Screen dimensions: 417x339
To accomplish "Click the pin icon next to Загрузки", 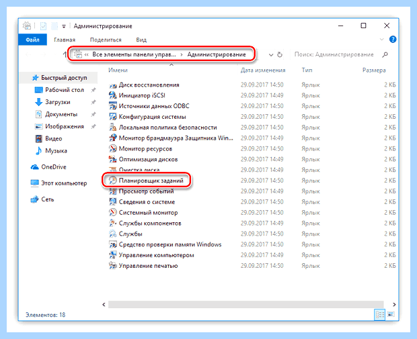I will [x=93, y=102].
